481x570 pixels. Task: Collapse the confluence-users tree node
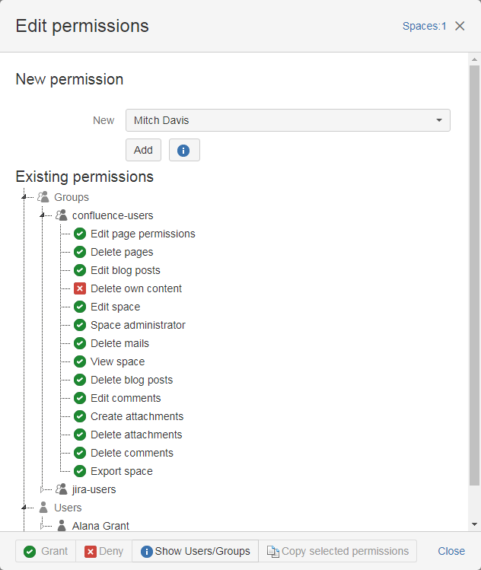[x=43, y=215]
